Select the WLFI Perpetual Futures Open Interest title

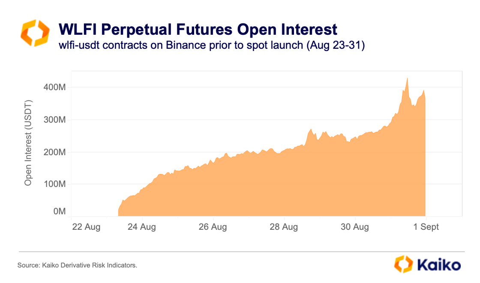click(198, 29)
